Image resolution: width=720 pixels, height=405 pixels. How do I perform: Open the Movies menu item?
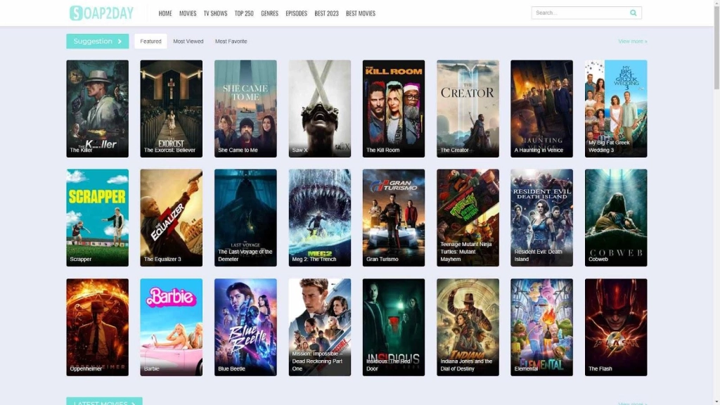tap(188, 13)
